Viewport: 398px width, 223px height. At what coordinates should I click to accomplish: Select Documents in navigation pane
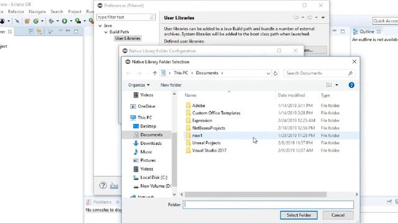pos(148,135)
